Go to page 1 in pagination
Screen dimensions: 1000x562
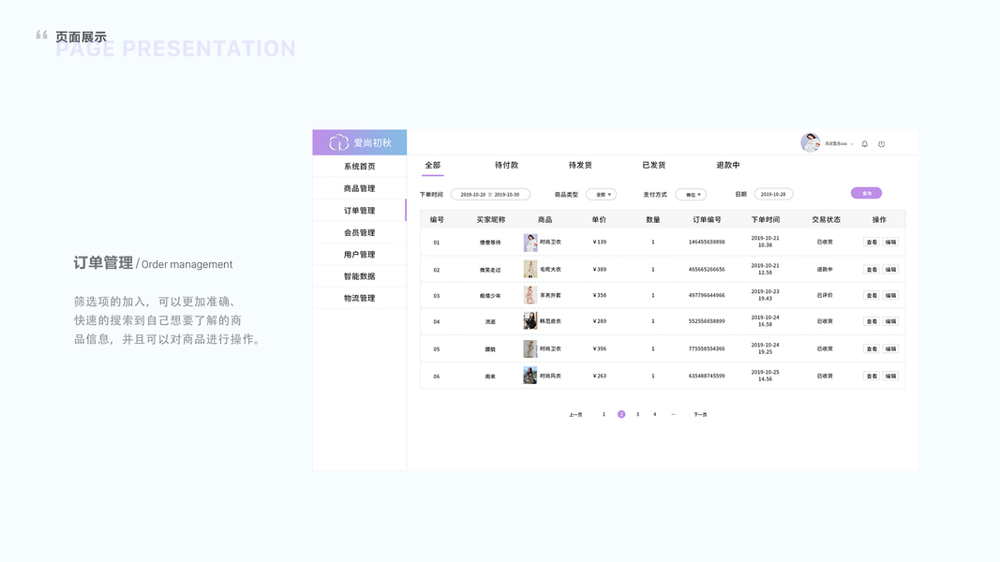coord(604,415)
